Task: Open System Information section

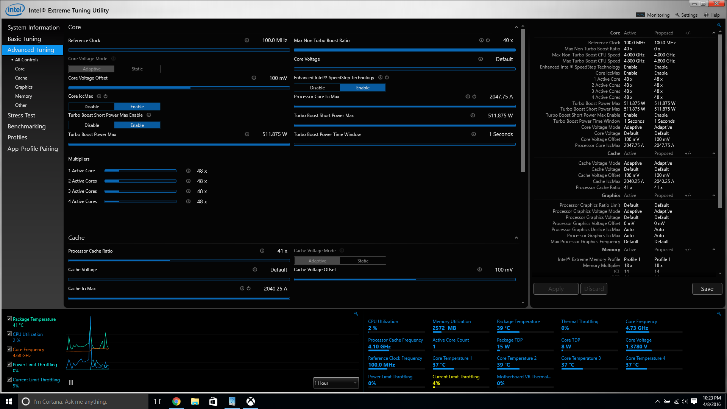Action: tap(33, 28)
